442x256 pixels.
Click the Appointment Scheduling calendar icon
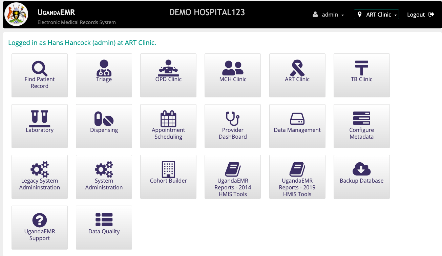click(168, 118)
